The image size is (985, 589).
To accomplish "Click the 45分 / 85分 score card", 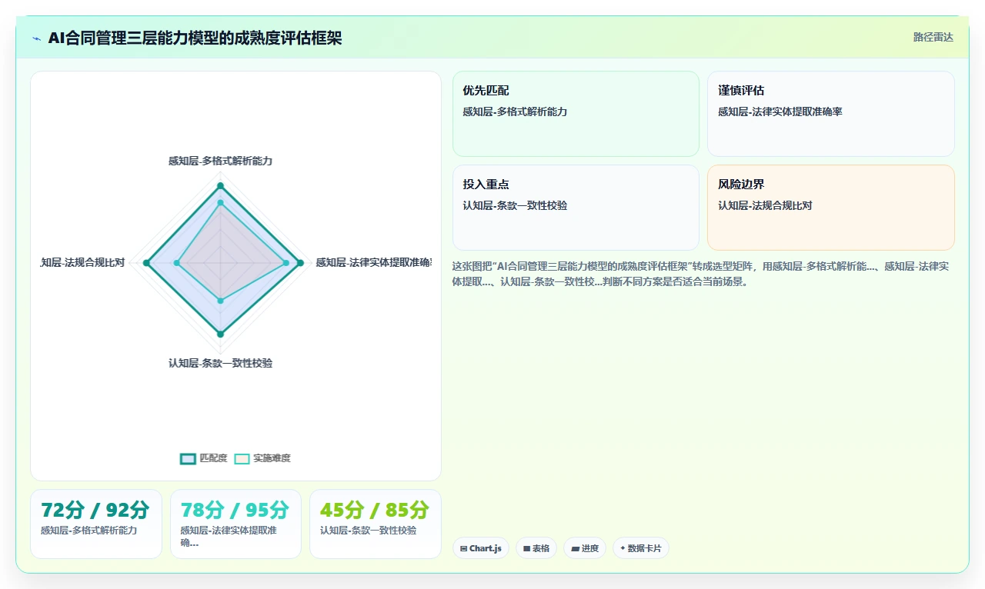I will 376,524.
